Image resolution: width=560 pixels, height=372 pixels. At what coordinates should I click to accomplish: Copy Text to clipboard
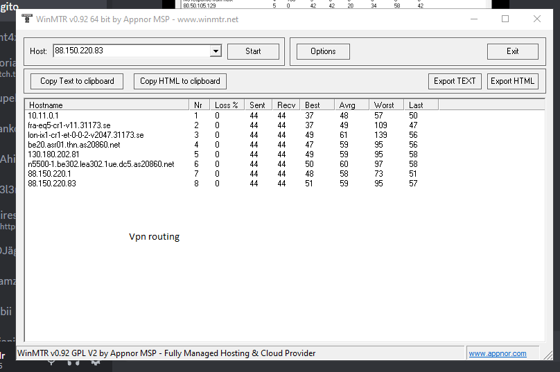[x=77, y=81]
